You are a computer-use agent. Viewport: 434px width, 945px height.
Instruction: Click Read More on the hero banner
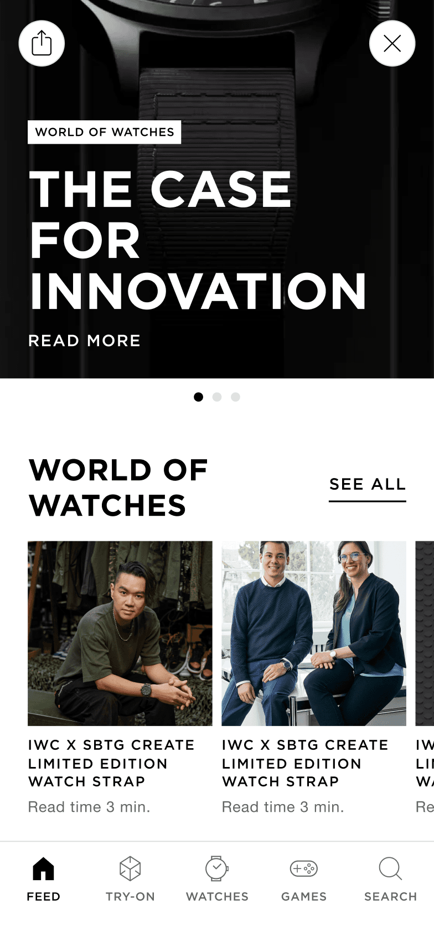[84, 341]
